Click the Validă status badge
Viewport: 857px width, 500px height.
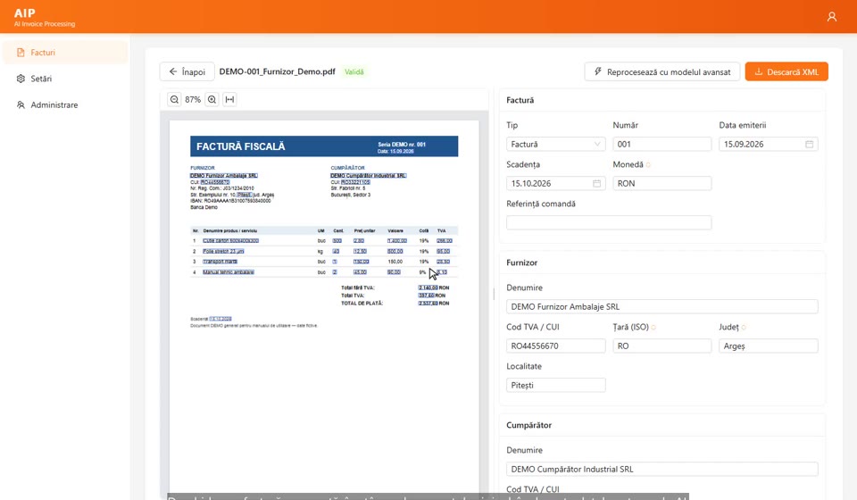tap(354, 71)
